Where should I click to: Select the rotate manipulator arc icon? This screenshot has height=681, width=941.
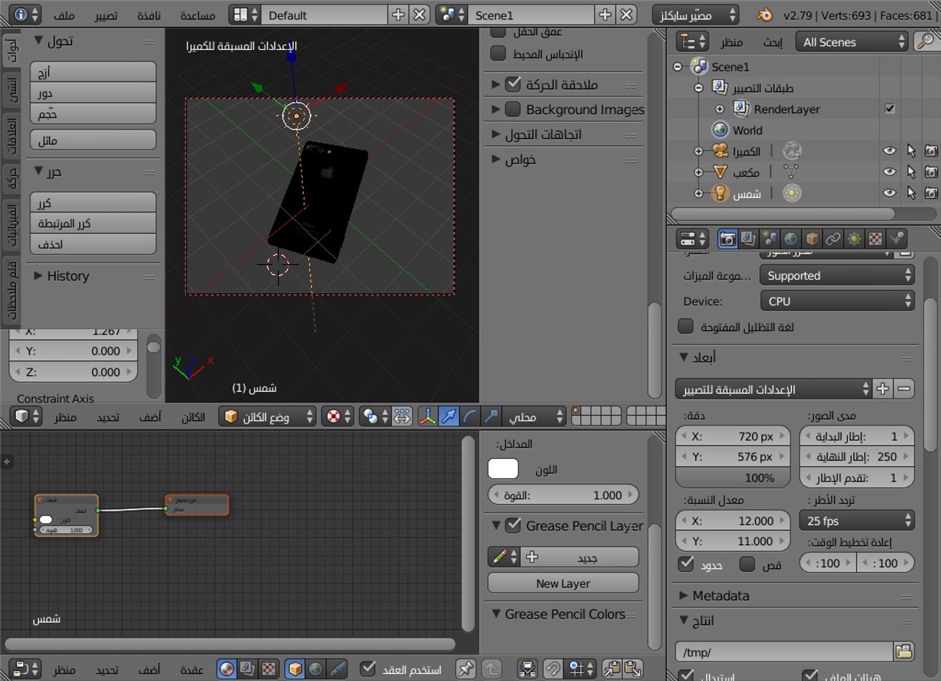(470, 416)
